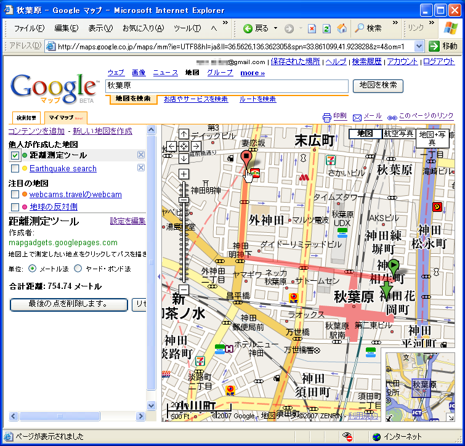Pan the map left with arrow button
Image resolution: width=465 pixels, height=446 pixels.
point(171,146)
